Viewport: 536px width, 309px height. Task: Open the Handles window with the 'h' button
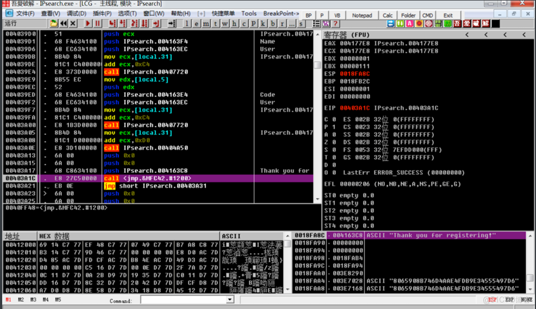click(x=234, y=23)
